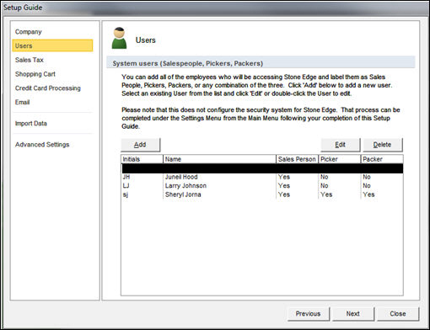Open the Import Data section
Image resolution: width=430 pixels, height=330 pixels.
31,124
